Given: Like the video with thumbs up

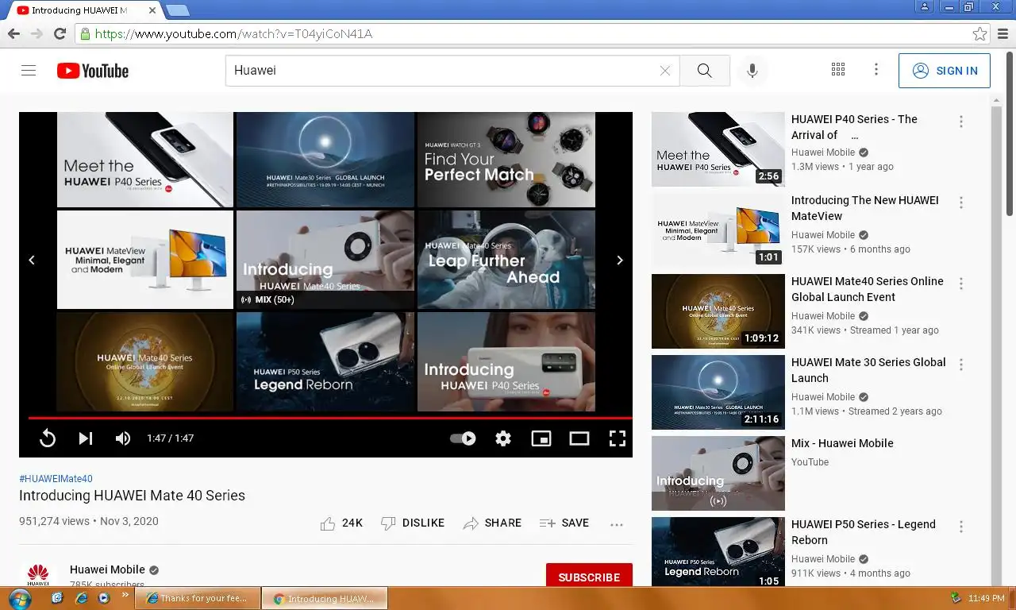Looking at the screenshot, I should click(341, 523).
